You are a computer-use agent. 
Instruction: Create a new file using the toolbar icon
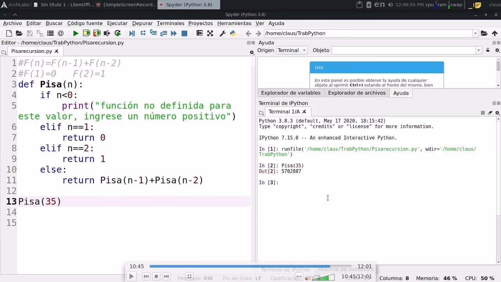[x=9, y=33]
